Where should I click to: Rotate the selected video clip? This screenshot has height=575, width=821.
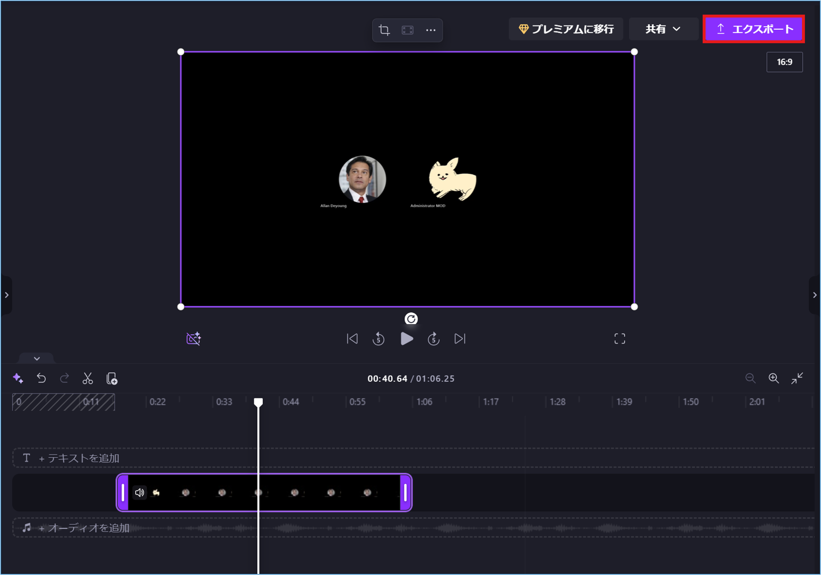click(x=410, y=319)
